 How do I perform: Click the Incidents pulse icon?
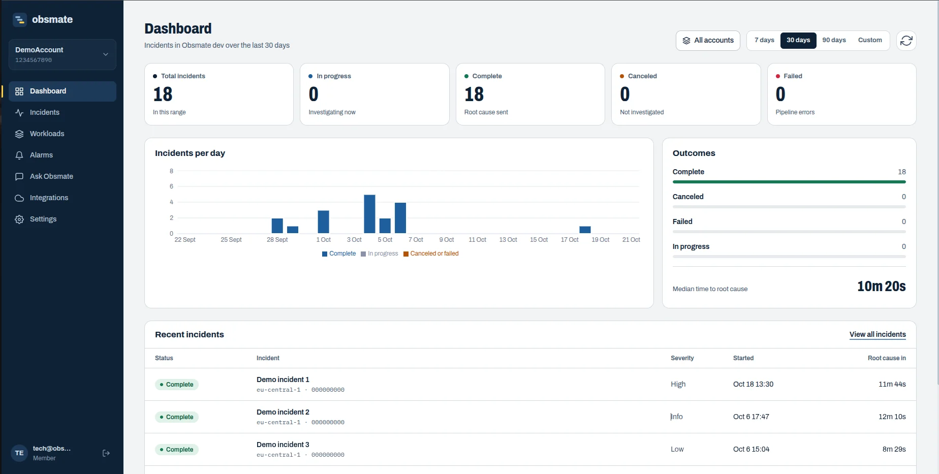19,113
